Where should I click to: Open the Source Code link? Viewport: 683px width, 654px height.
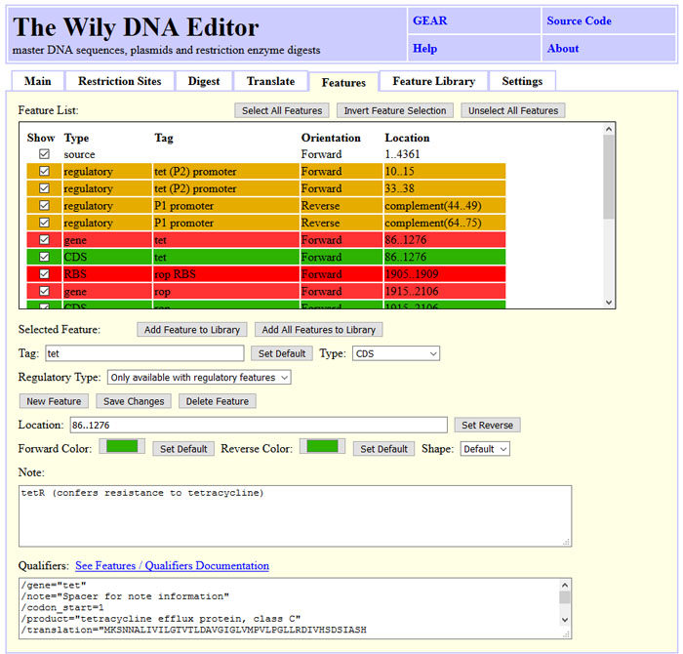[579, 20]
